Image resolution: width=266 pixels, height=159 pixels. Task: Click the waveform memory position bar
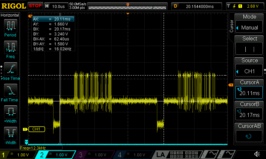tap(128, 6)
